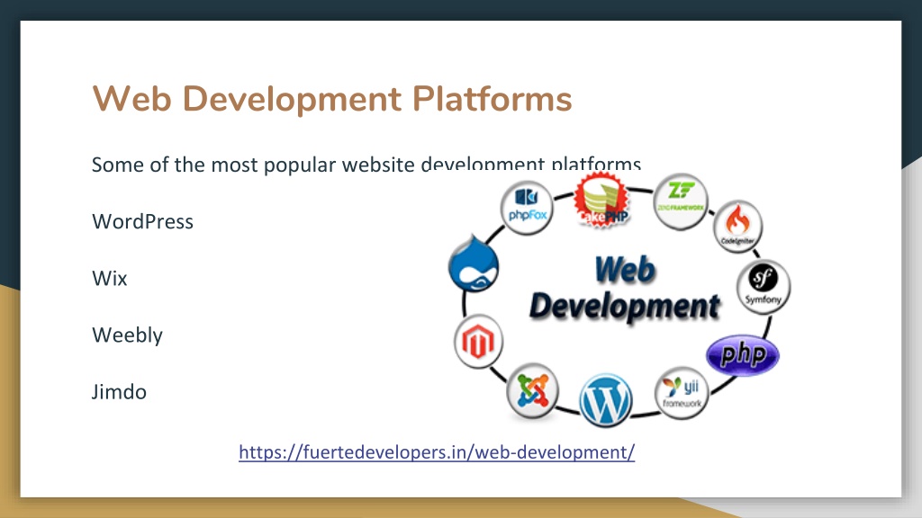The image size is (922, 518).
Task: Open the fuertedevelopers.in web-development link
Action: point(437,452)
